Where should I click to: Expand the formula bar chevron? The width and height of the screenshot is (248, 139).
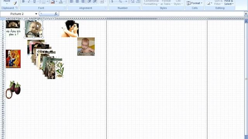pyautogui.click(x=246, y=14)
